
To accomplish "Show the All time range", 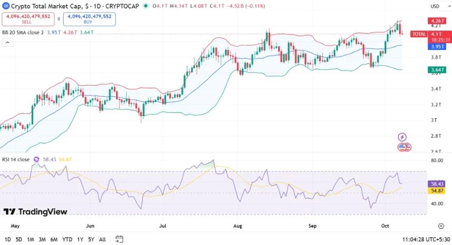I will 102,239.
